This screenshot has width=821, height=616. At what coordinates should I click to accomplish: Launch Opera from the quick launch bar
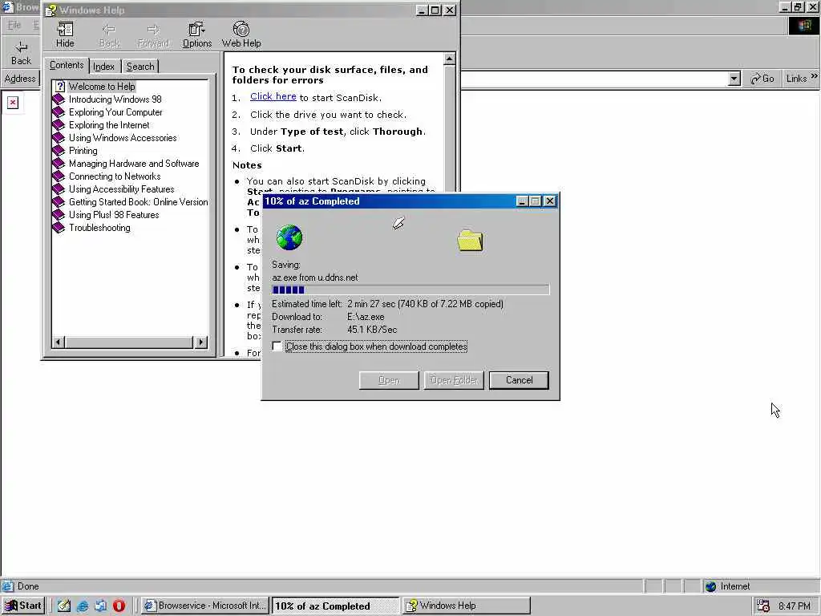pyautogui.click(x=119, y=606)
